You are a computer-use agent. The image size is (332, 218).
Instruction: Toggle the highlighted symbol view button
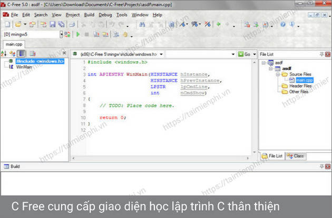[x=22, y=54]
